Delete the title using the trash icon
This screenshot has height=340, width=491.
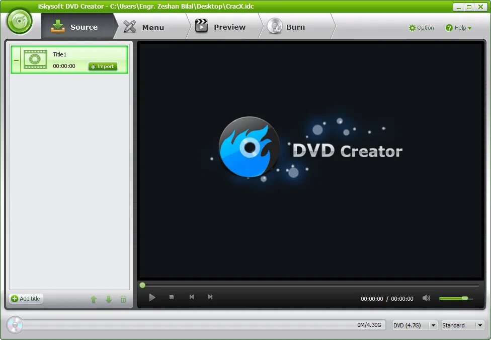123,299
